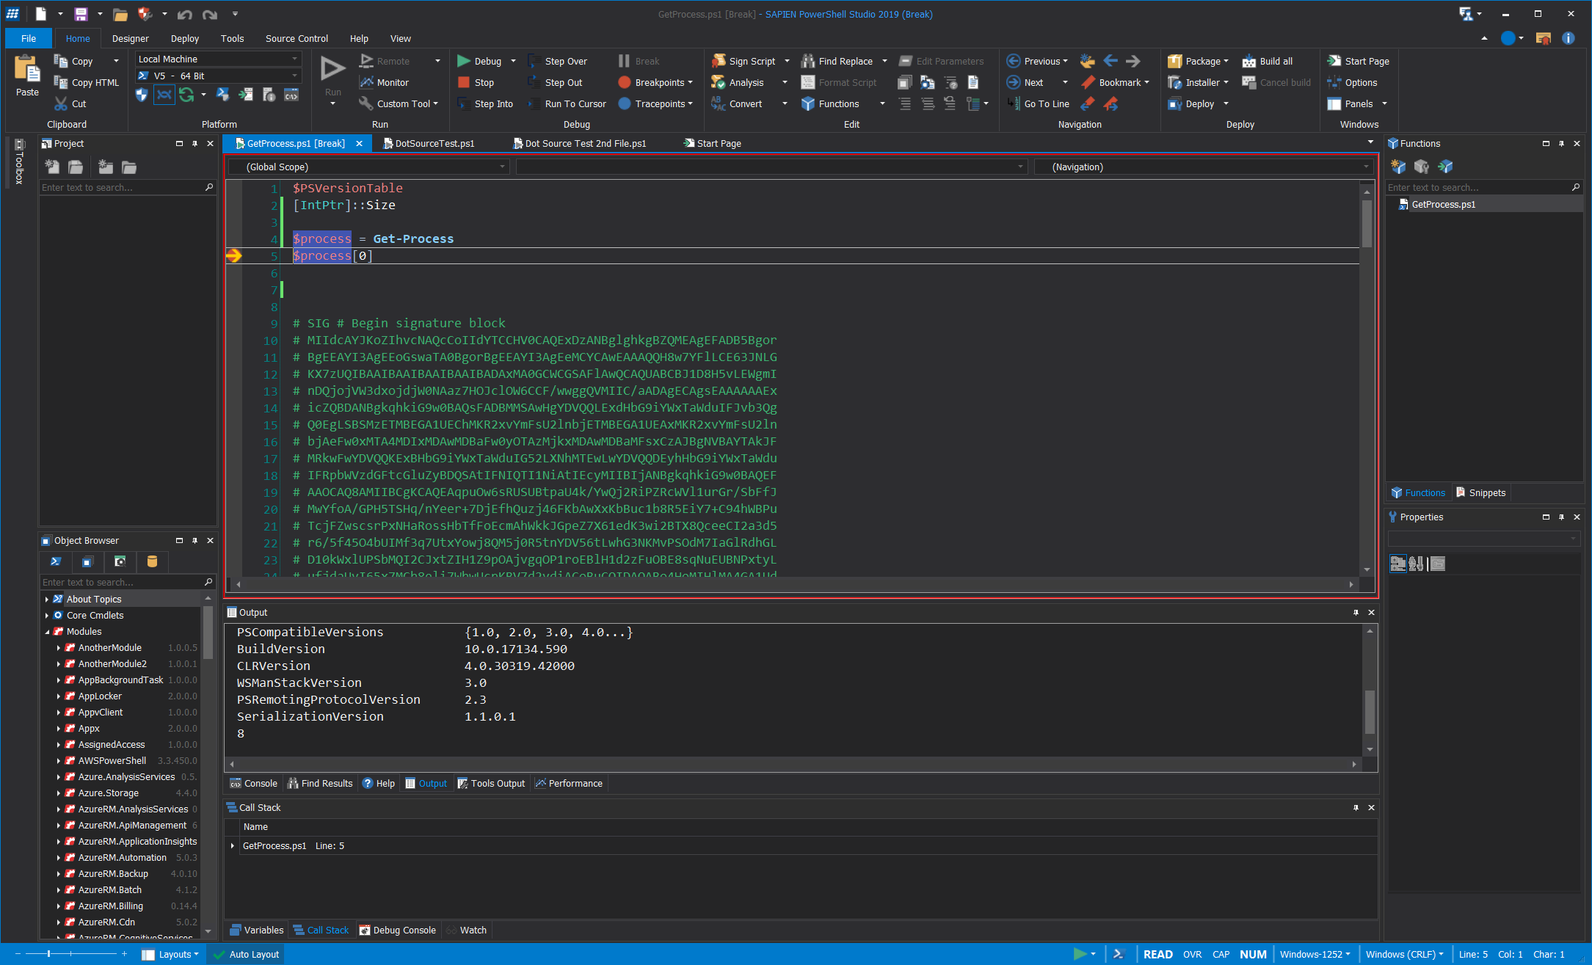Click the Monitor performance icon
The height and width of the screenshot is (965, 1592).
tap(366, 82)
